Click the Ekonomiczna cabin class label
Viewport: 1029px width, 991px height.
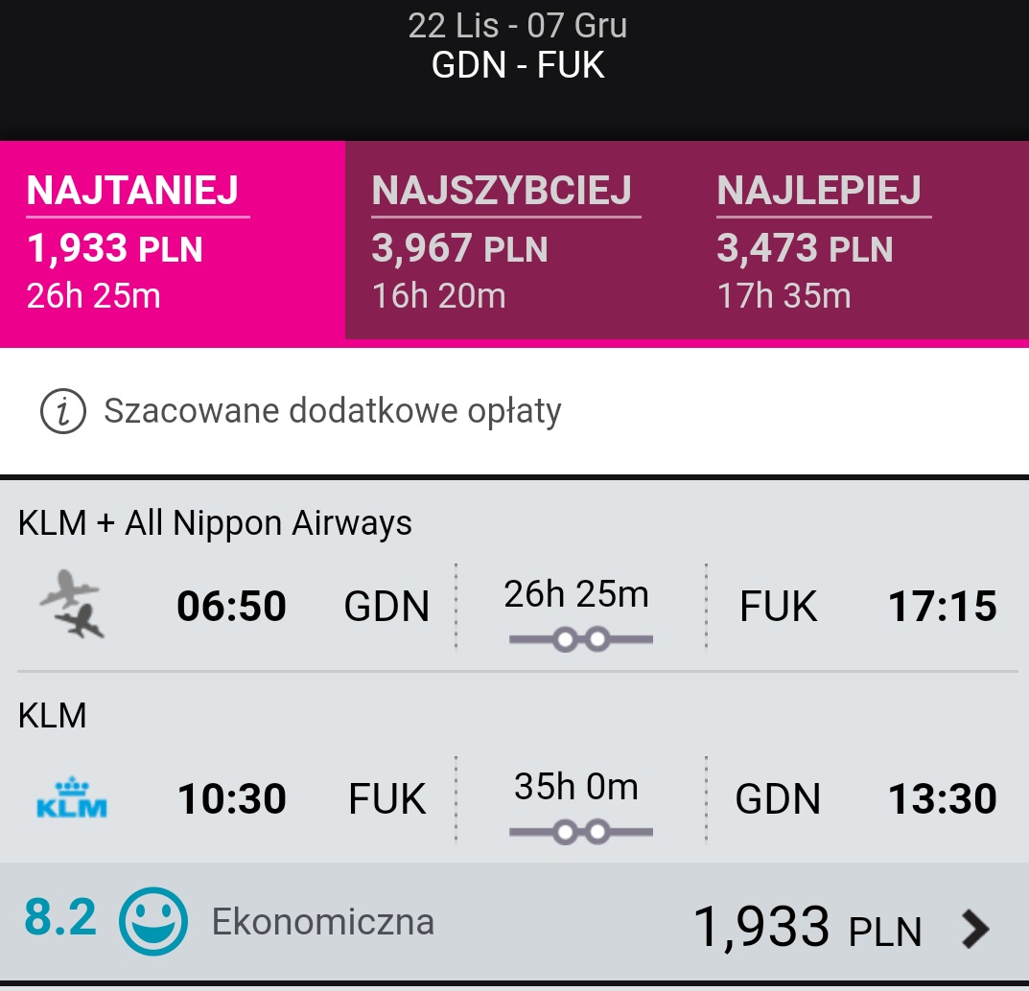tap(323, 922)
